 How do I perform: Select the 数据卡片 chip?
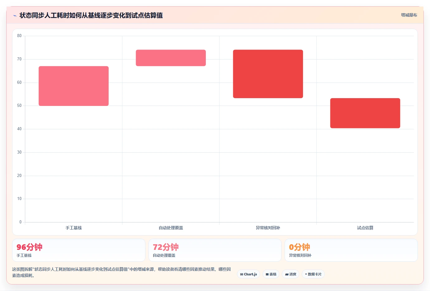coord(313,274)
